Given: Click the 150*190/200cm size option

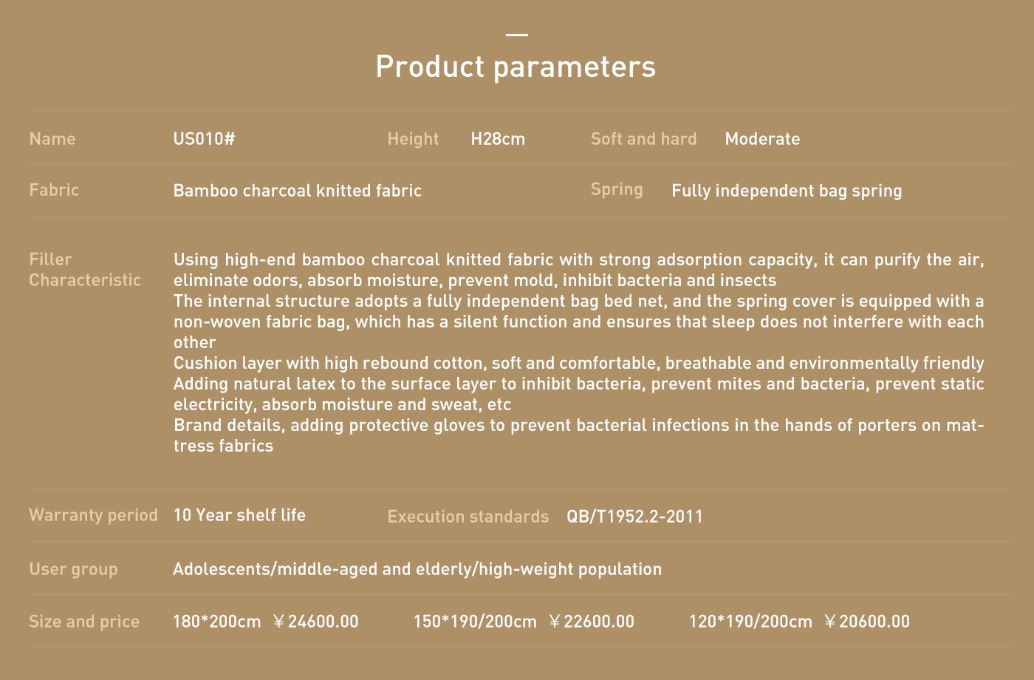Looking at the screenshot, I should coord(475,622).
